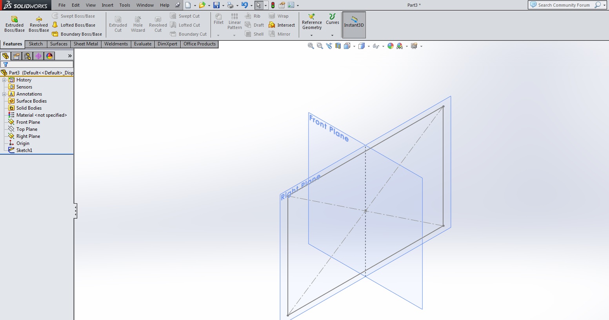Open the Insert menu

pos(107,5)
